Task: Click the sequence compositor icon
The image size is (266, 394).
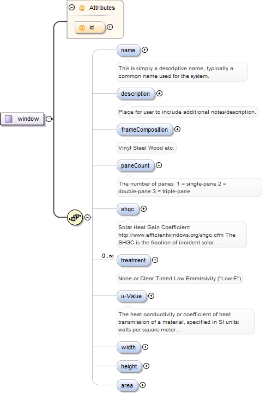Action: [x=75, y=217]
